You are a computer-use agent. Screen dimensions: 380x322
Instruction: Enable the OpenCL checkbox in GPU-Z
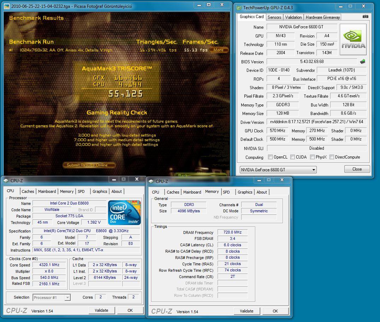(x=270, y=157)
